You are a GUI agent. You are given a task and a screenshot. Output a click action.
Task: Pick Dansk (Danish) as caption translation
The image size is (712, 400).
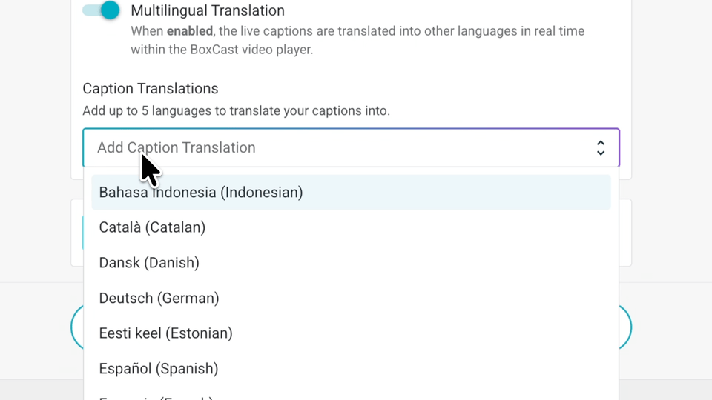pos(149,263)
